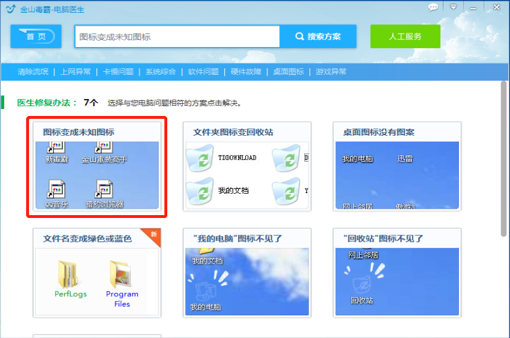The width and height of the screenshot is (510, 338).
Task: Click 迅雷 label in desktop icon card
Action: coord(405,159)
